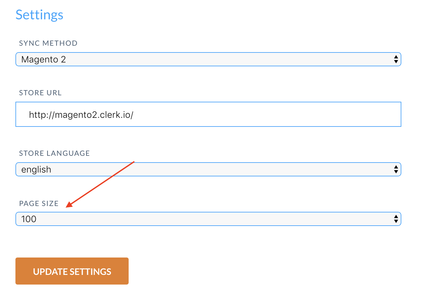Click the up-down arrows on Page Size select
438x300 pixels.
click(396, 219)
